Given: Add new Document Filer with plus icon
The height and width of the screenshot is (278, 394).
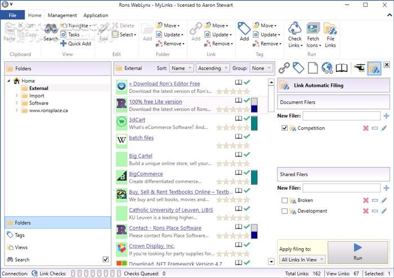Looking at the screenshot, I should 386,116.
